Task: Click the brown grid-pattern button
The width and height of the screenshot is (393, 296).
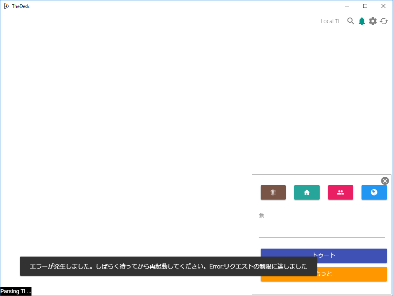Action: tap(273, 192)
